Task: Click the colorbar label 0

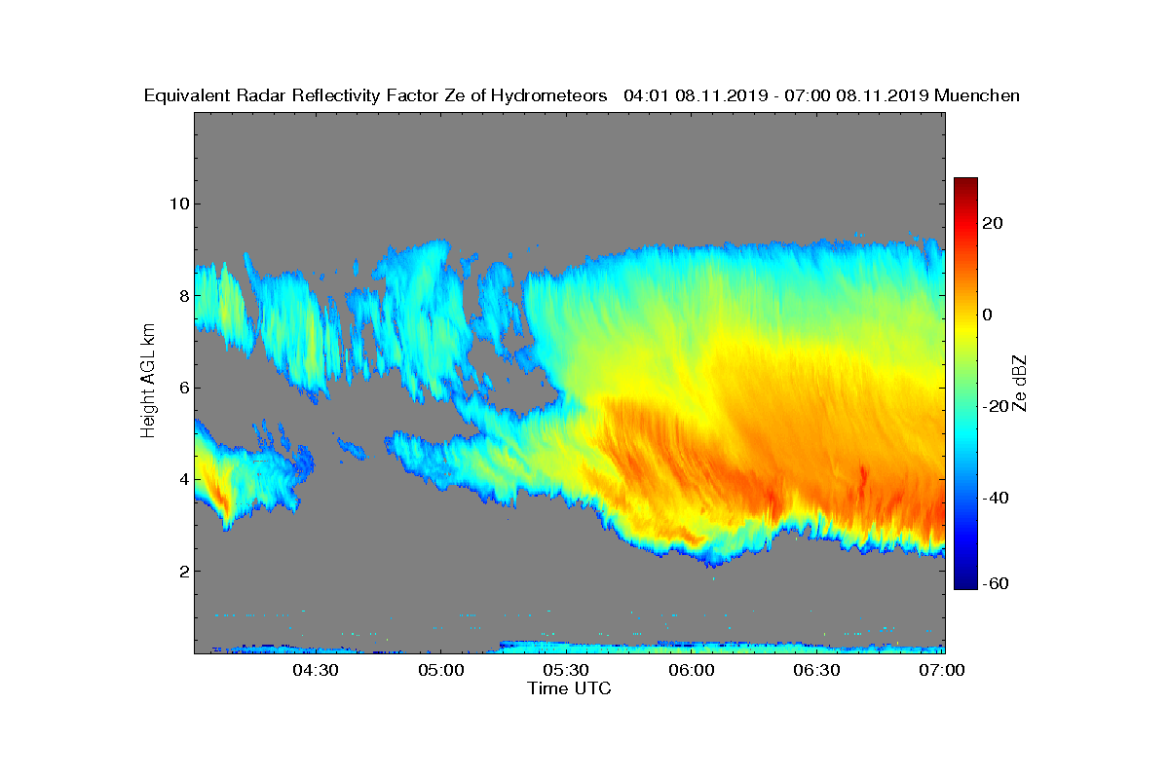Action: coord(989,315)
